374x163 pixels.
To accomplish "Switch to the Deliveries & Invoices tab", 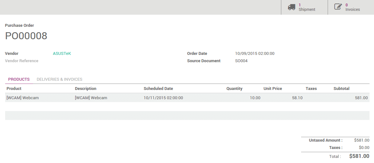I will tap(59, 79).
